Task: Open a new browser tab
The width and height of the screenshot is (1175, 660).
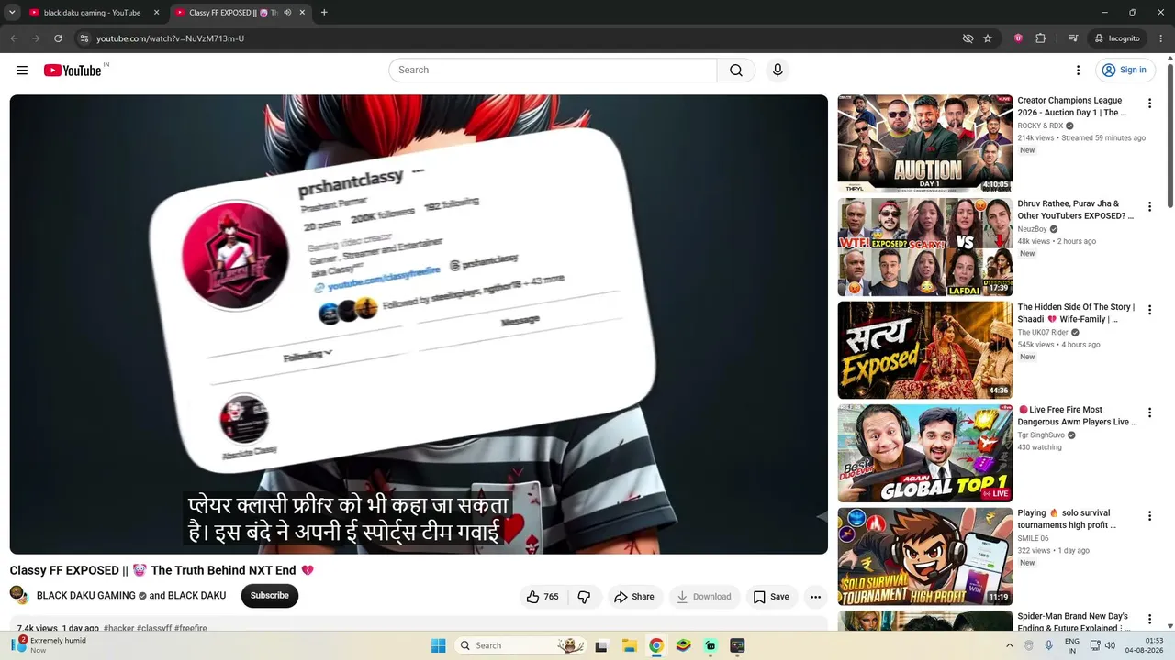Action: pyautogui.click(x=324, y=13)
